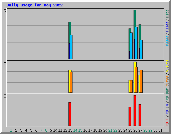Click the 60 axis value
This screenshot has height=134, width=171.
pos(5,11)
